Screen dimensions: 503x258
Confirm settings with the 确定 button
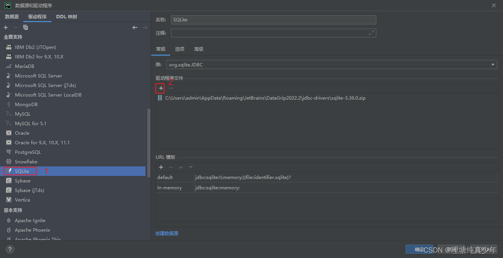[419, 249]
